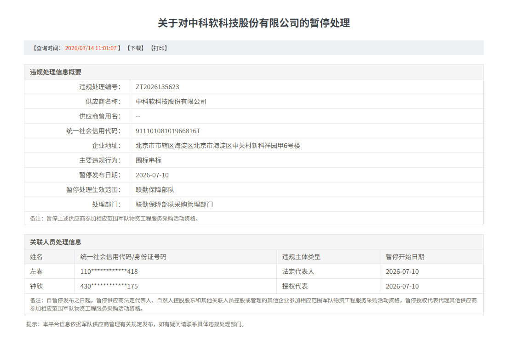Click the 统一社会信用代码 label in summary
Viewport: 510px width, 351px height.
(x=93, y=130)
